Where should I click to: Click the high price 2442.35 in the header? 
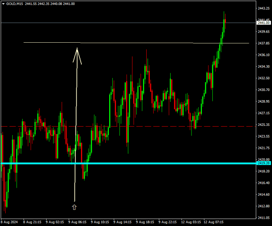point(44,4)
